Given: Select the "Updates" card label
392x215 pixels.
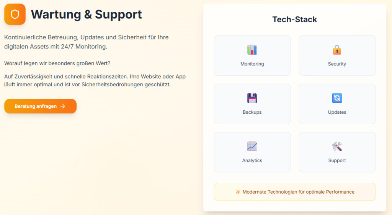Looking at the screenshot, I should pyautogui.click(x=337, y=112).
